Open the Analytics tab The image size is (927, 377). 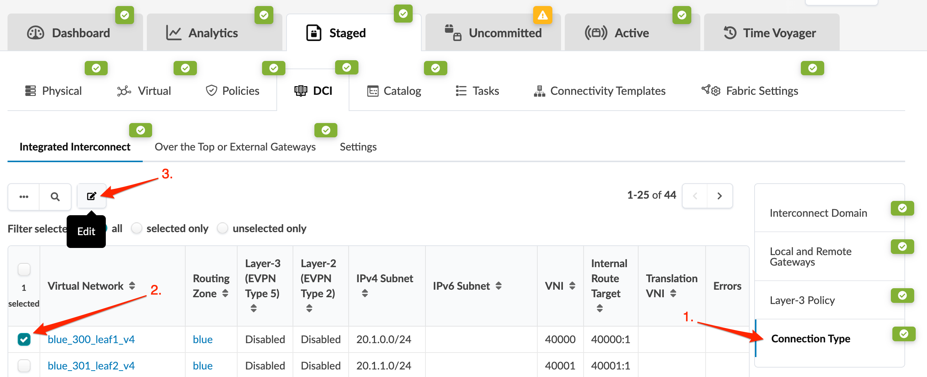[x=213, y=33]
